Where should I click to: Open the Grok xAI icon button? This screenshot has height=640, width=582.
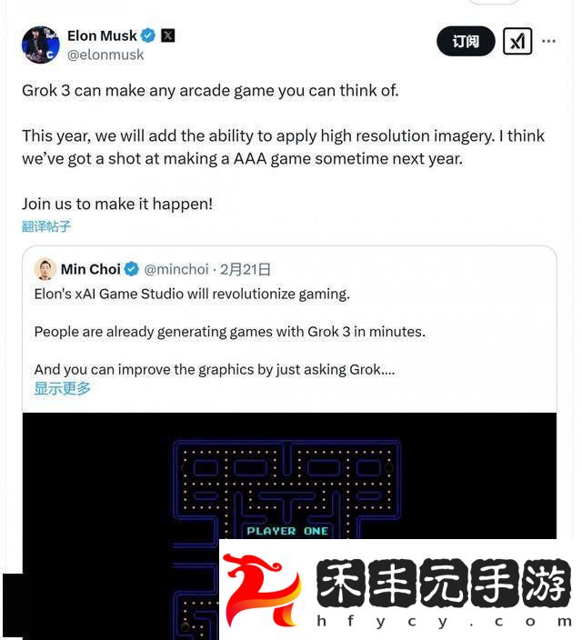517,41
